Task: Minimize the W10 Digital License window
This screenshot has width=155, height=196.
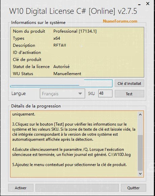Action: point(139,4)
